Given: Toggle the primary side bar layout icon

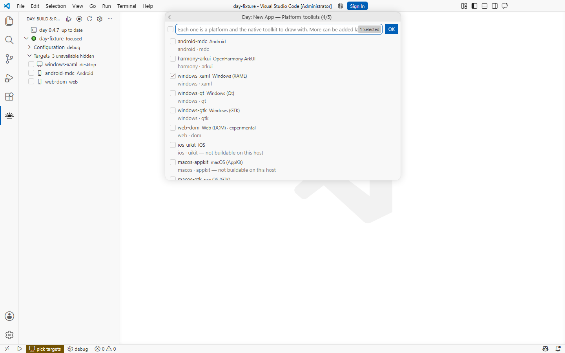Looking at the screenshot, I should 474,6.
